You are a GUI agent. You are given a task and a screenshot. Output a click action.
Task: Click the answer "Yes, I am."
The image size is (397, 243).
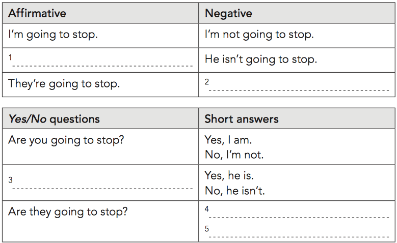click(228, 140)
